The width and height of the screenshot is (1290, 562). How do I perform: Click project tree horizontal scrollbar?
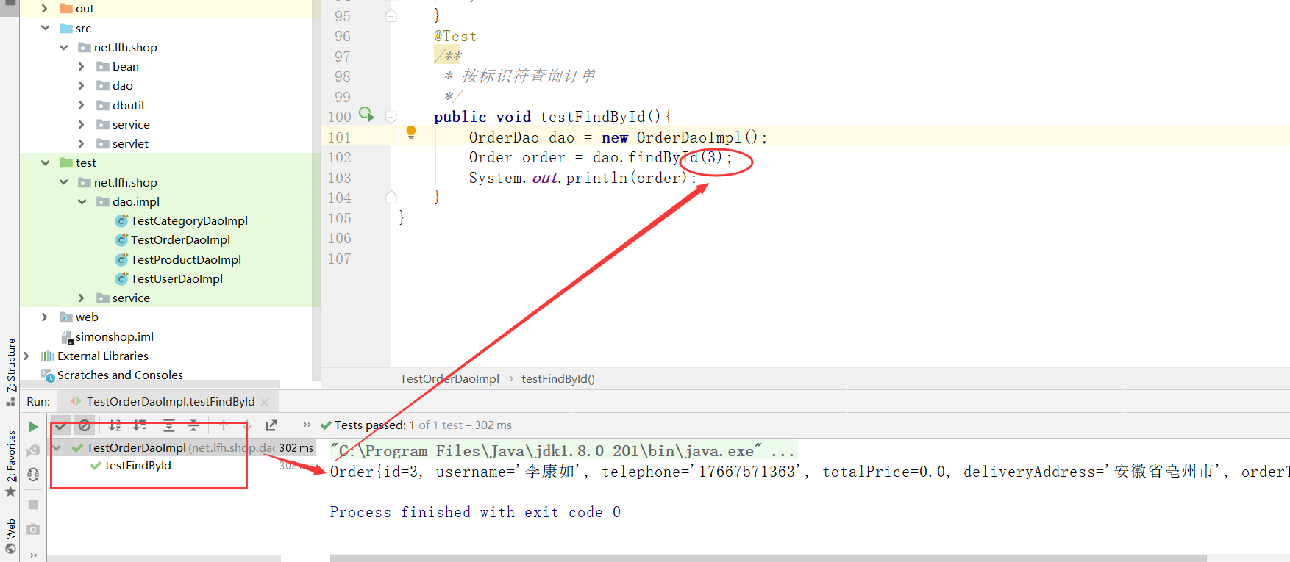pyautogui.click(x=150, y=383)
